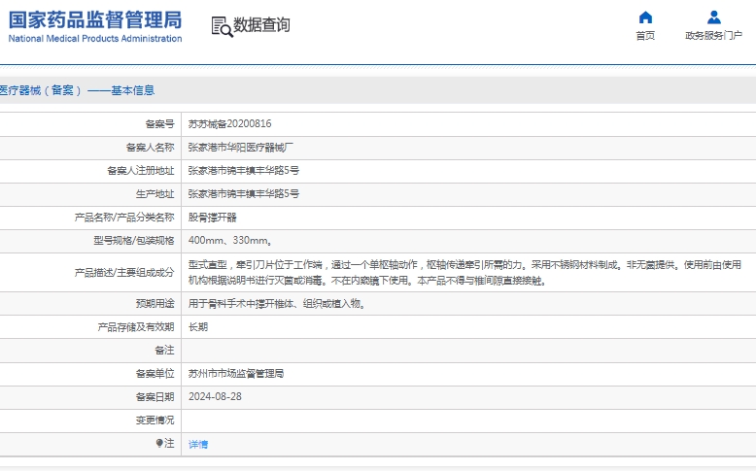756x471 pixels.
Task: Click the 首页 text label
Action: [x=645, y=36]
